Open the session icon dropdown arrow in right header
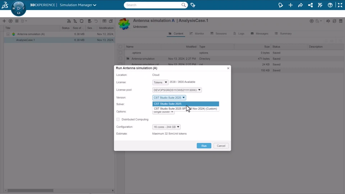This screenshot has height=194, width=345. [321, 21]
